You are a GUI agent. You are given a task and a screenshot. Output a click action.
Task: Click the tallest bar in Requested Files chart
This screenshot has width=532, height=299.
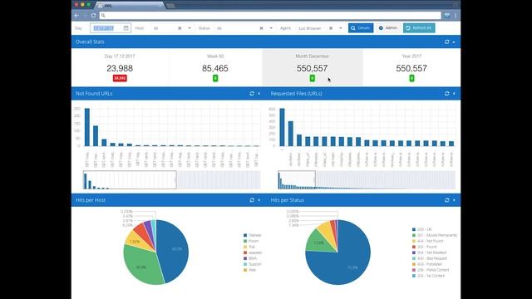coord(282,127)
